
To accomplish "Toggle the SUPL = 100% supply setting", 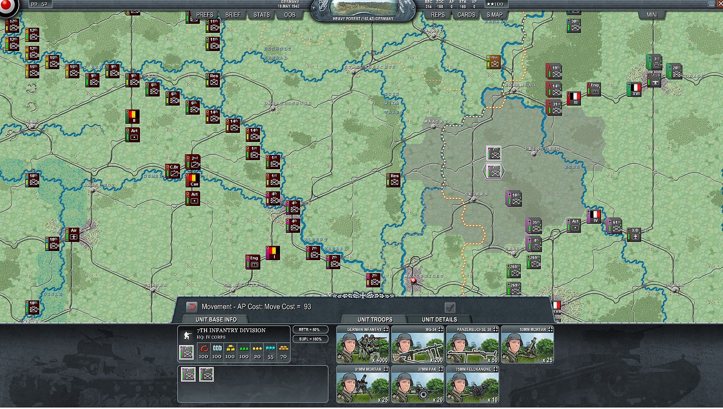I will (310, 339).
